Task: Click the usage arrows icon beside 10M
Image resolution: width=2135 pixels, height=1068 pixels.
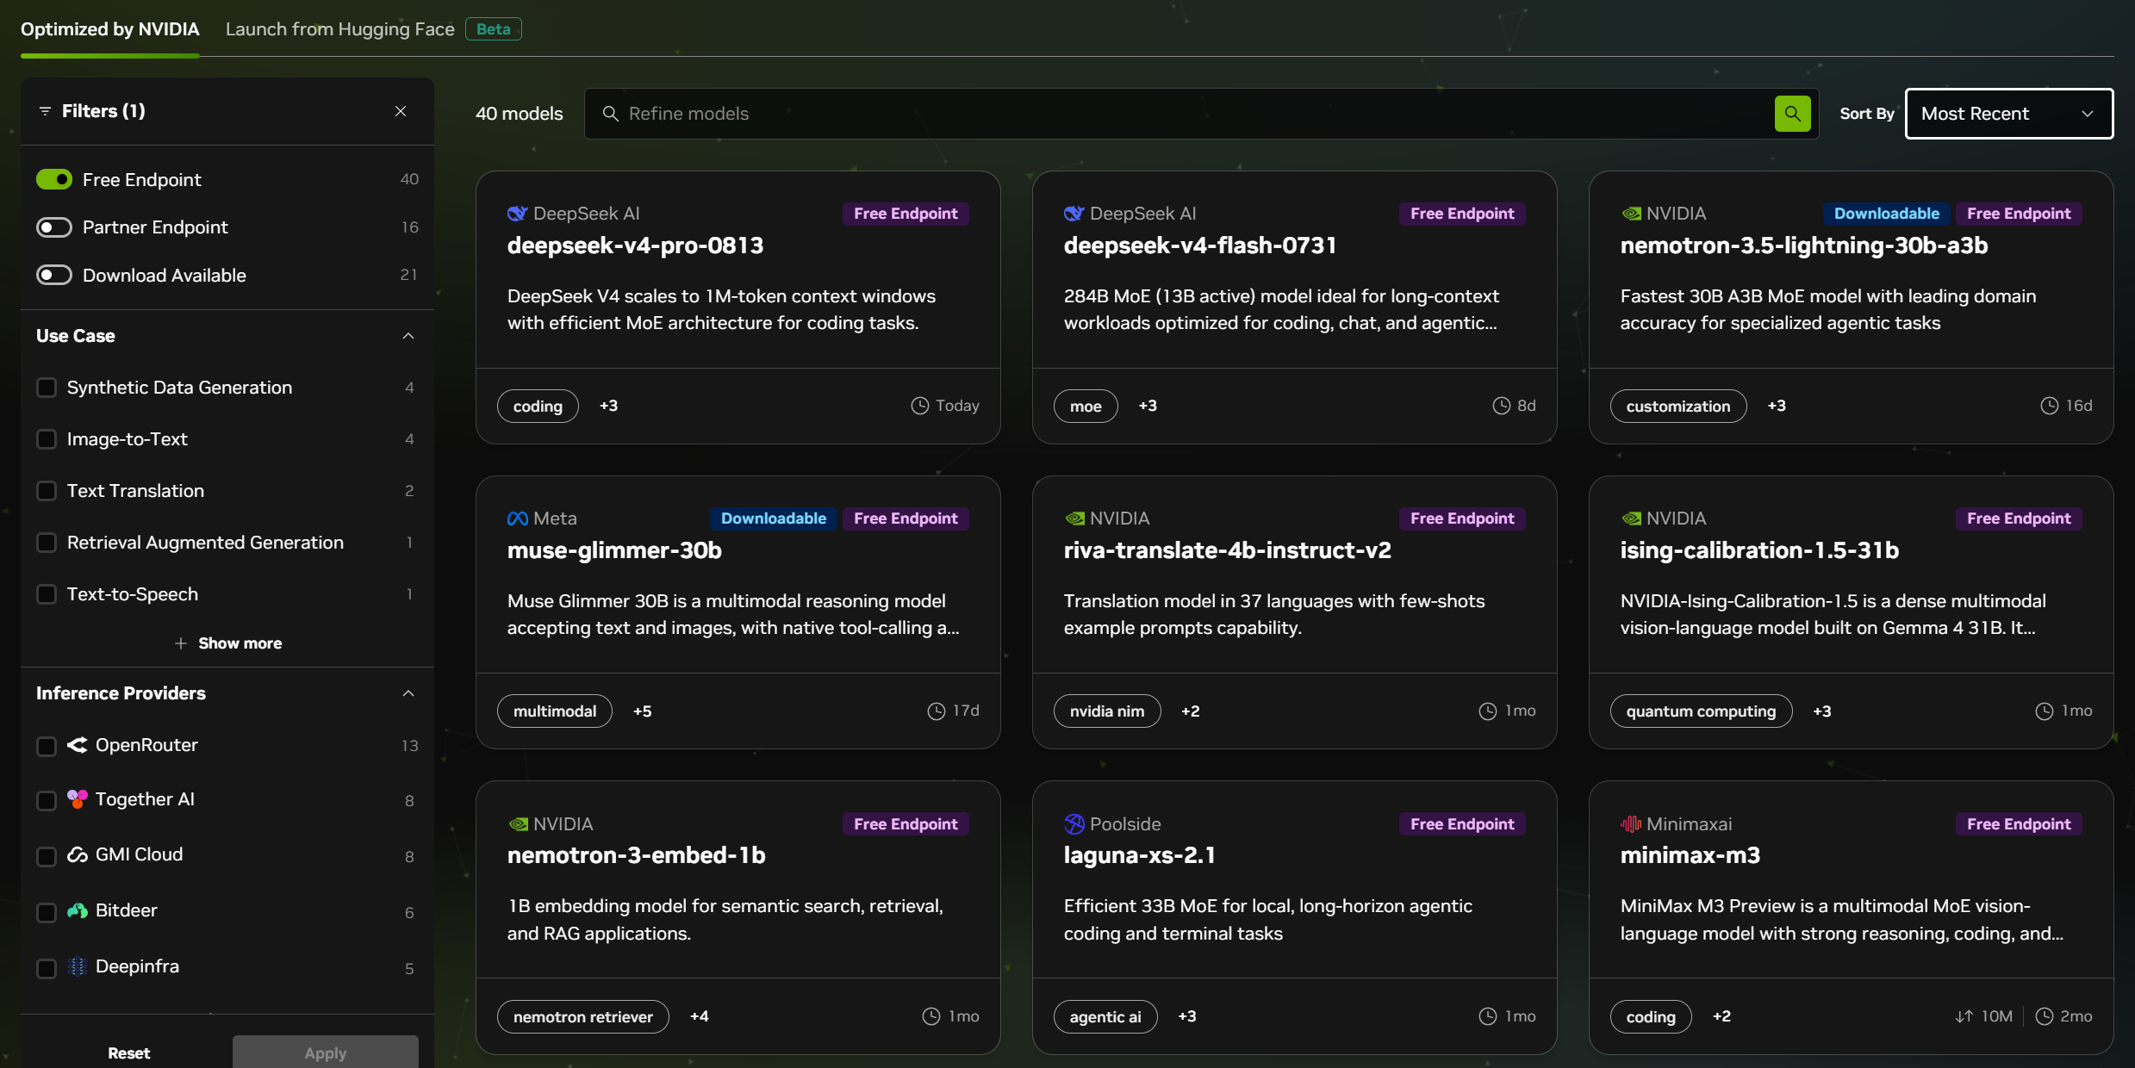Action: coord(1964,1016)
